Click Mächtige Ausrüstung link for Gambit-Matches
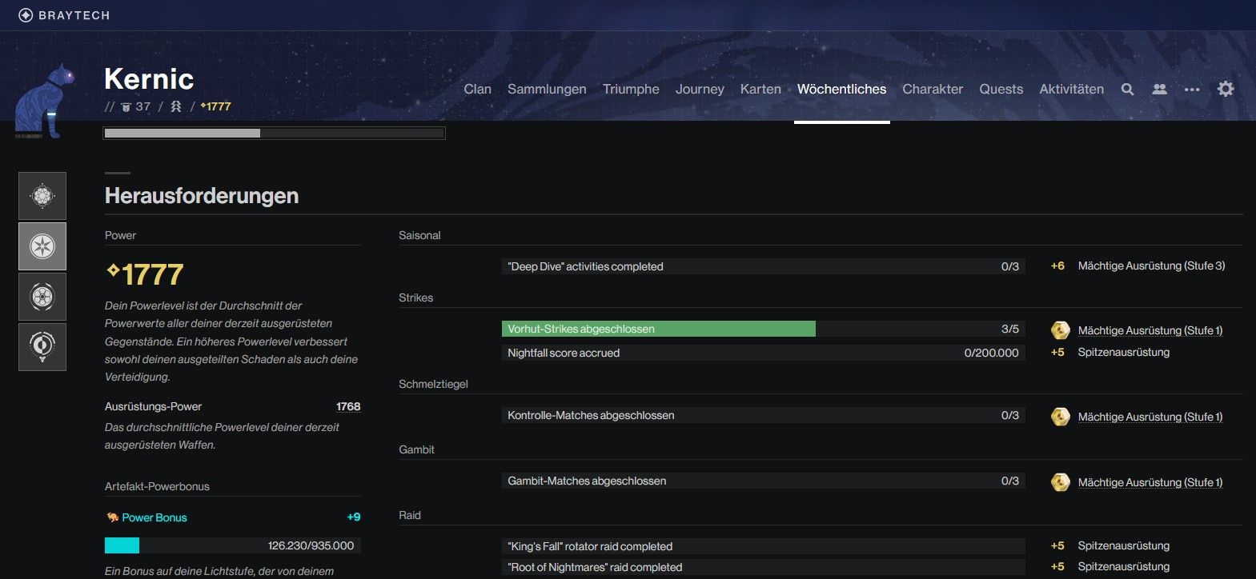The image size is (1256, 579). 1150,482
